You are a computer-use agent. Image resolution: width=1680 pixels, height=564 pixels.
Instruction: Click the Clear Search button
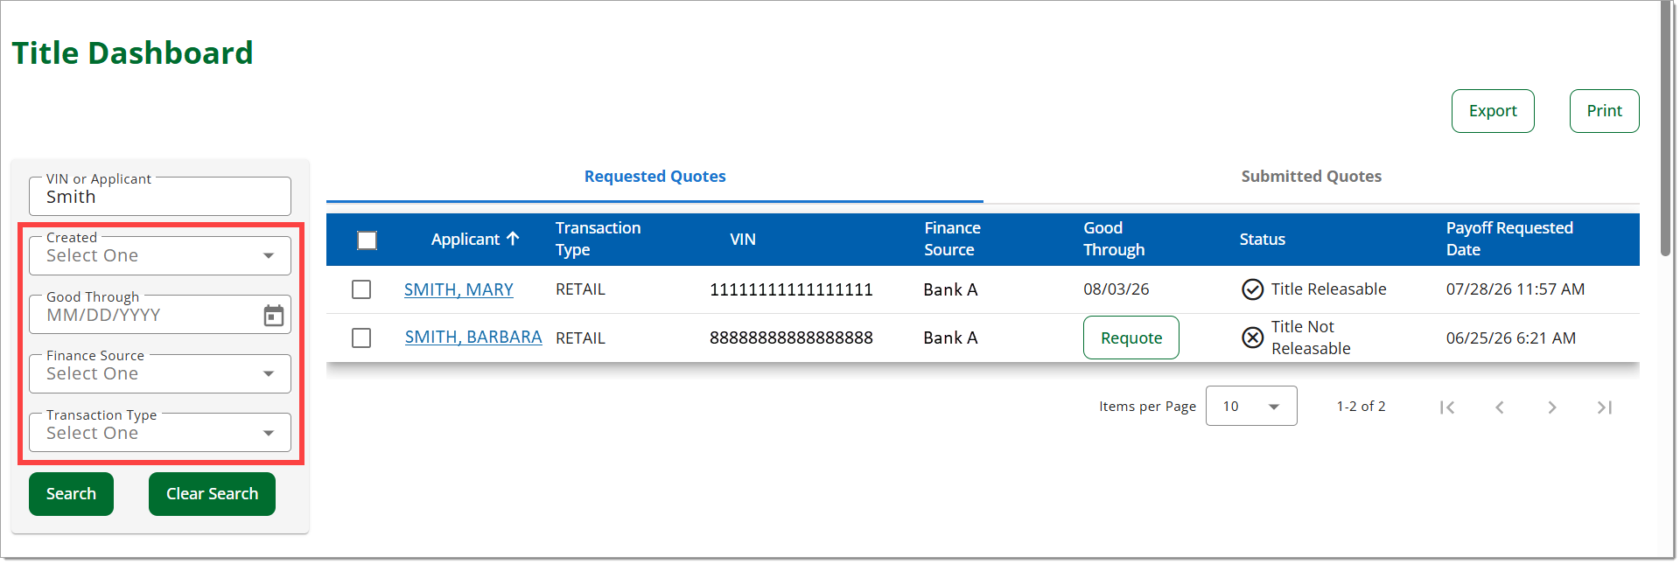[x=212, y=494]
